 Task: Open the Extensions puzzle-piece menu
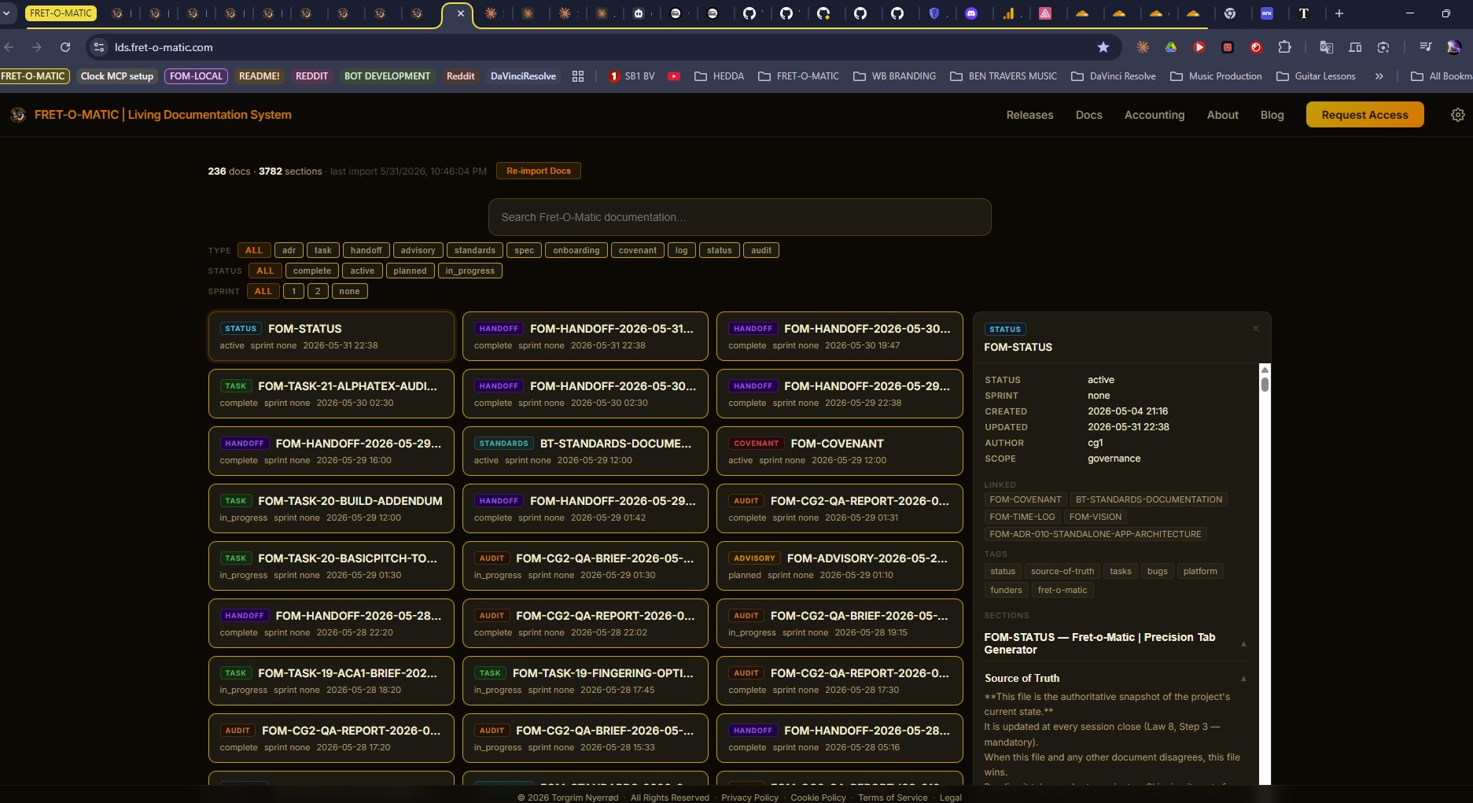[x=1284, y=47]
